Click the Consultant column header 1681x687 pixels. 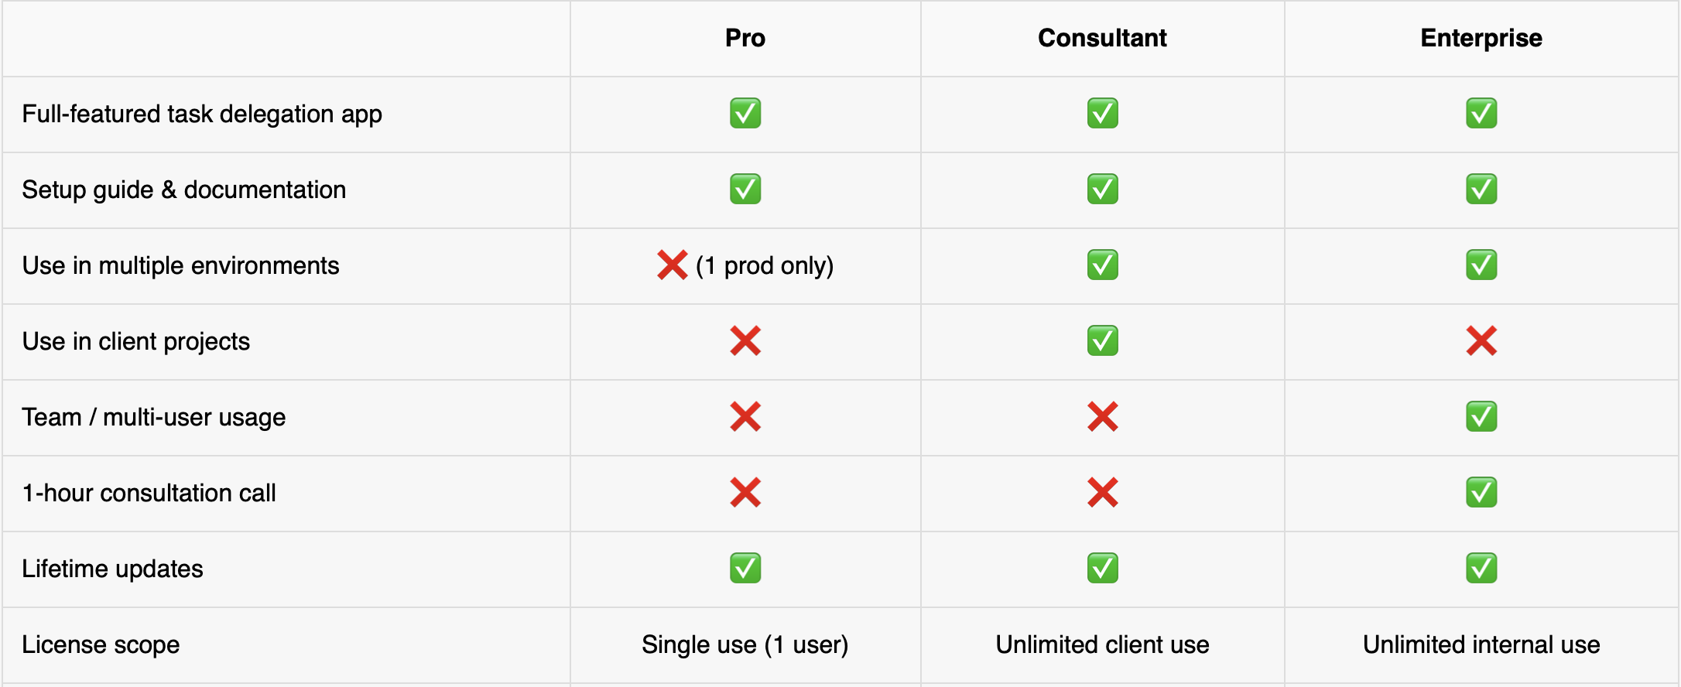pos(1102,38)
